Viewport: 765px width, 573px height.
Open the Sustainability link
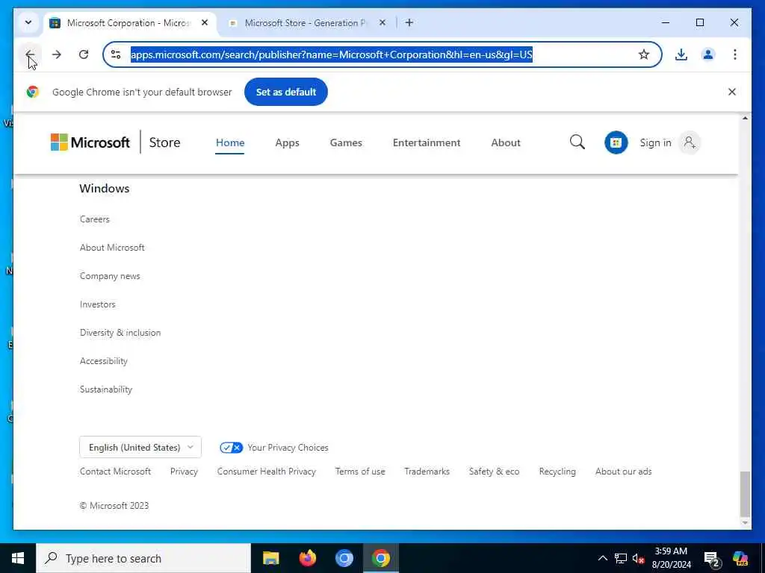[106, 389]
